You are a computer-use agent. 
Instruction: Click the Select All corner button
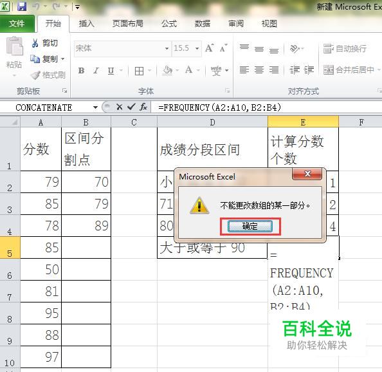(10, 122)
